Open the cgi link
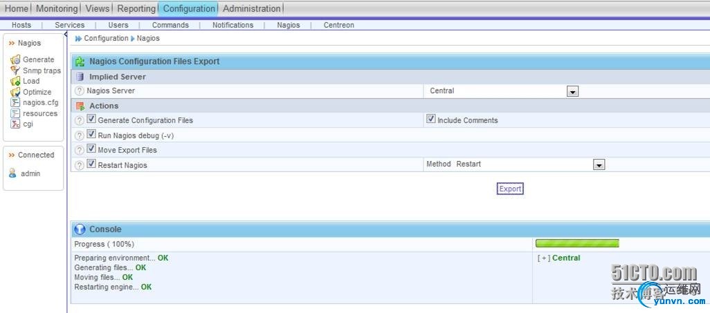The width and height of the screenshot is (710, 313). tap(28, 124)
